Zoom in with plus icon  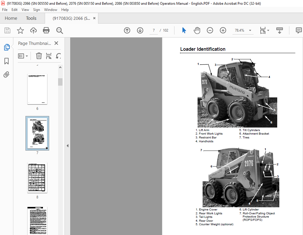point(223,30)
